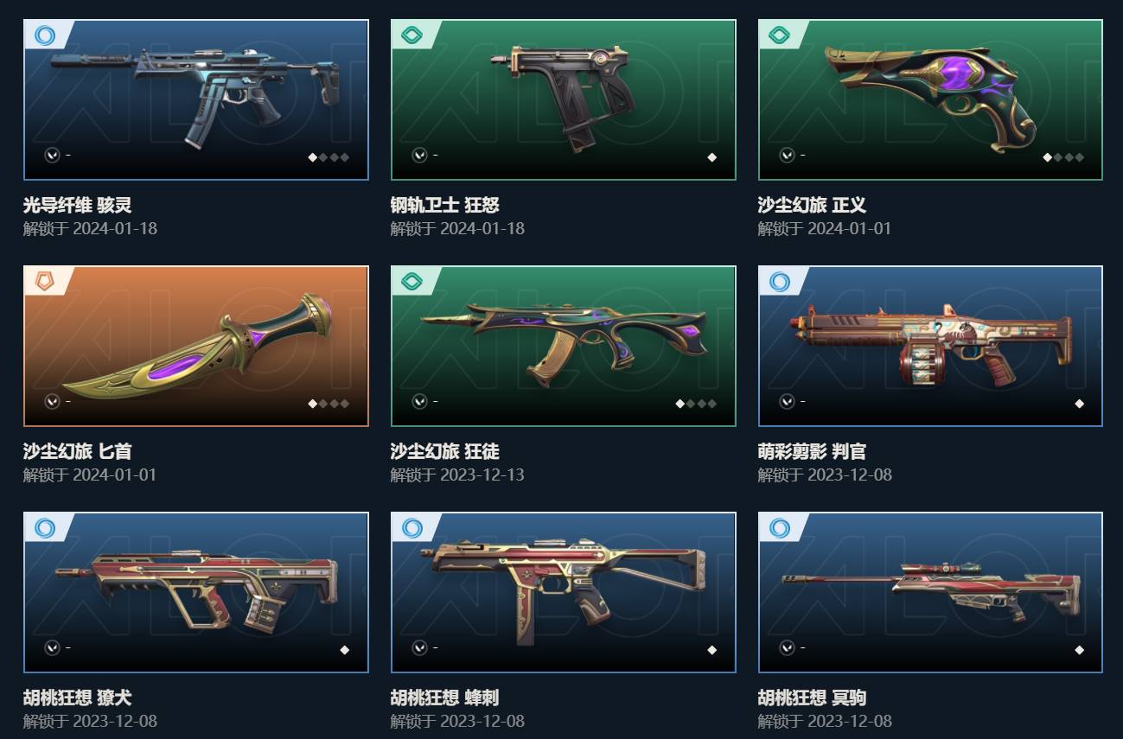1123x739 pixels.
Task: Select level diamonds on 沙尘幻旅 正义 card
Action: click(1063, 157)
